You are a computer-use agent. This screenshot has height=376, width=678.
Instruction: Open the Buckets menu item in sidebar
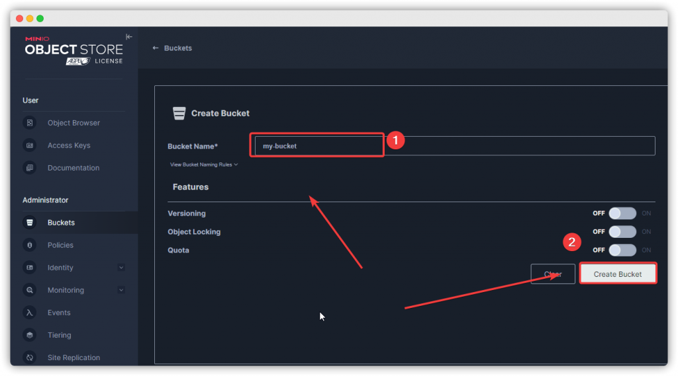click(61, 223)
